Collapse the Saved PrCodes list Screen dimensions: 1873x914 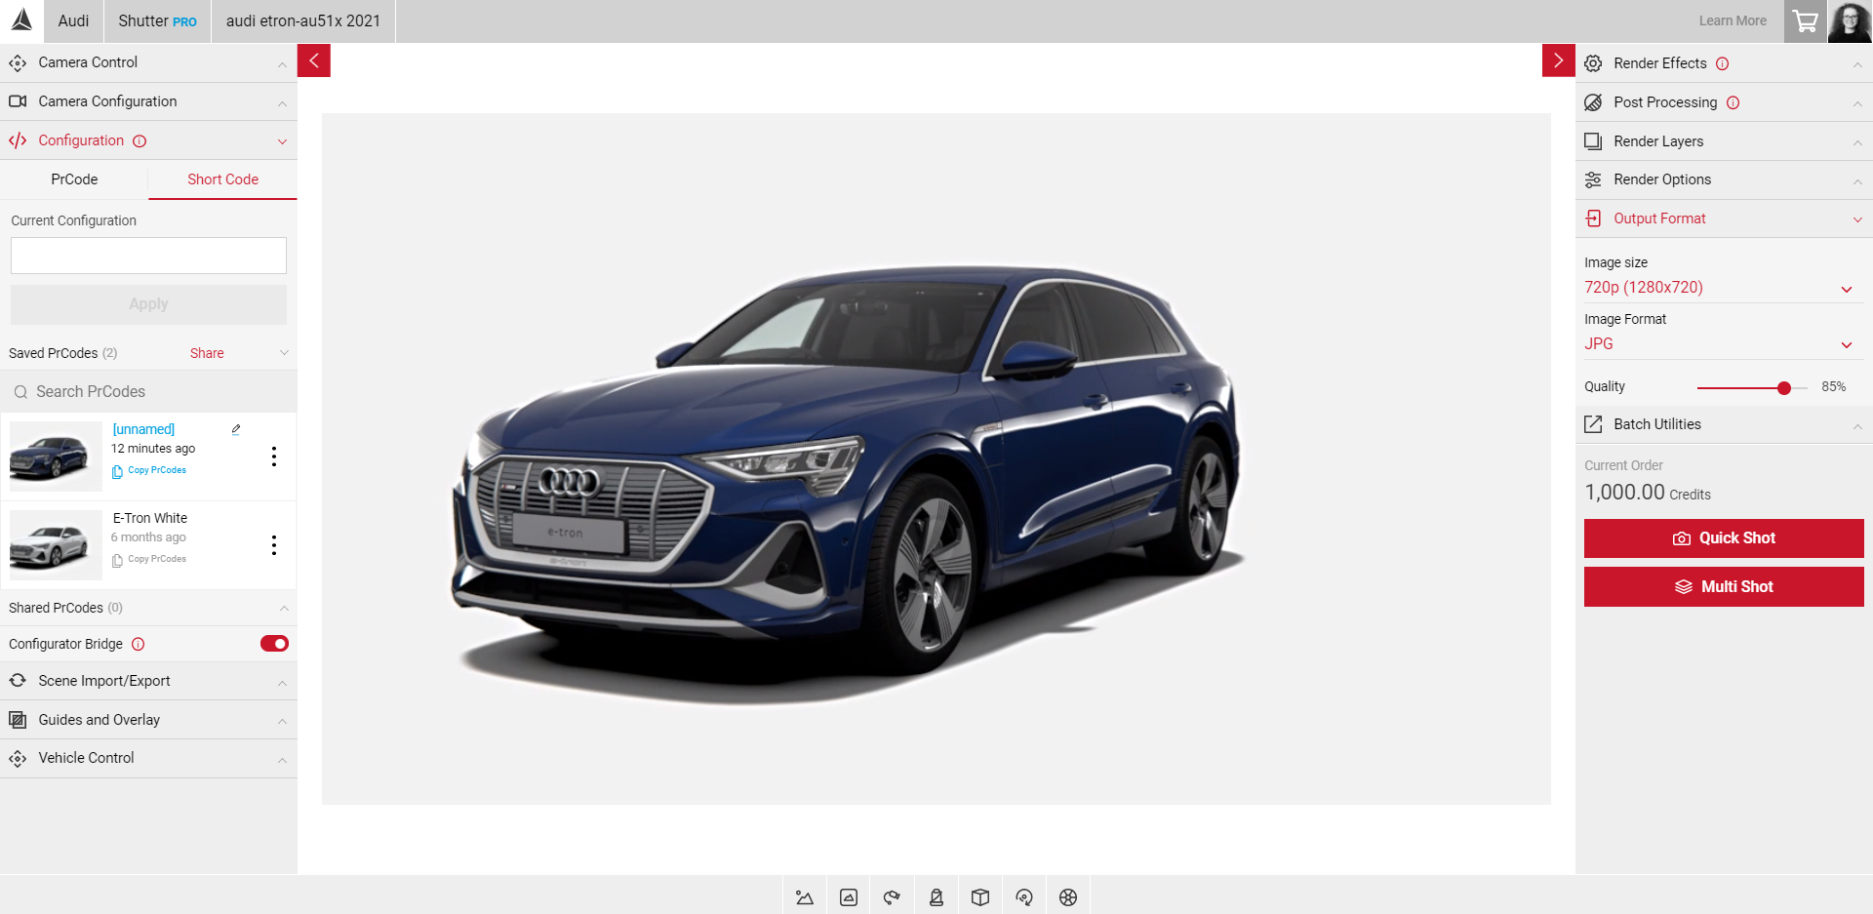(284, 353)
